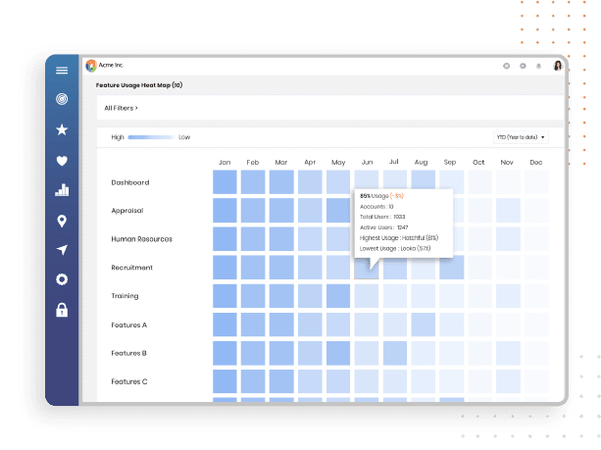
Task: Select the Training cell for May
Action: point(338,296)
